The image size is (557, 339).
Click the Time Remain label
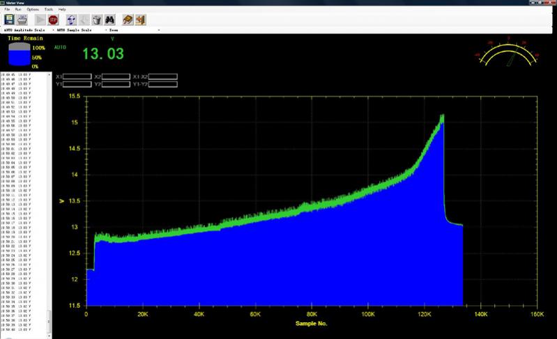(x=25, y=38)
